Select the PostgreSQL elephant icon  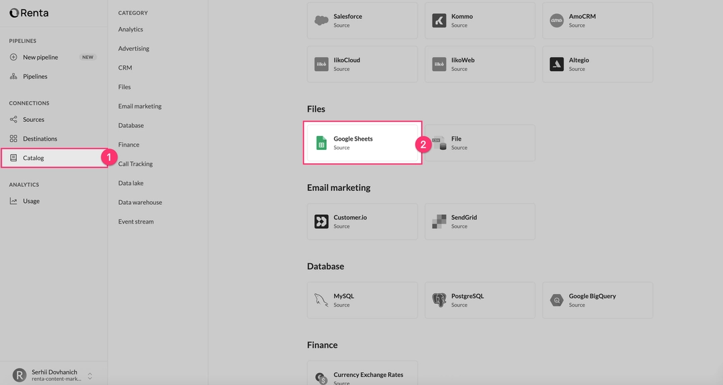[x=439, y=300]
